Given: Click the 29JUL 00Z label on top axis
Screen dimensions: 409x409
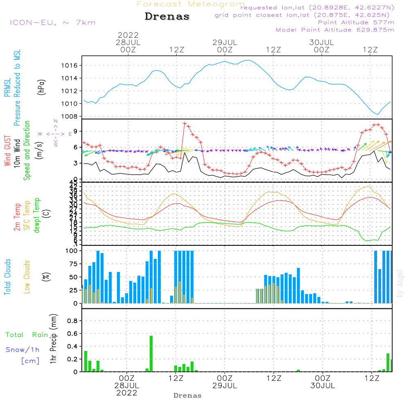Looking at the screenshot, I should coord(225,46).
